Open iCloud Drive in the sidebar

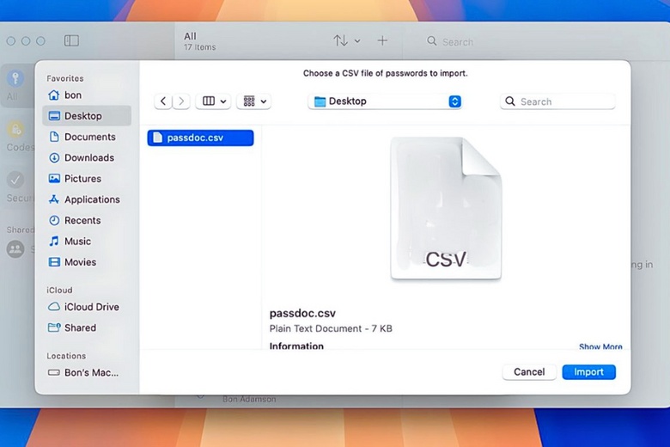(87, 307)
